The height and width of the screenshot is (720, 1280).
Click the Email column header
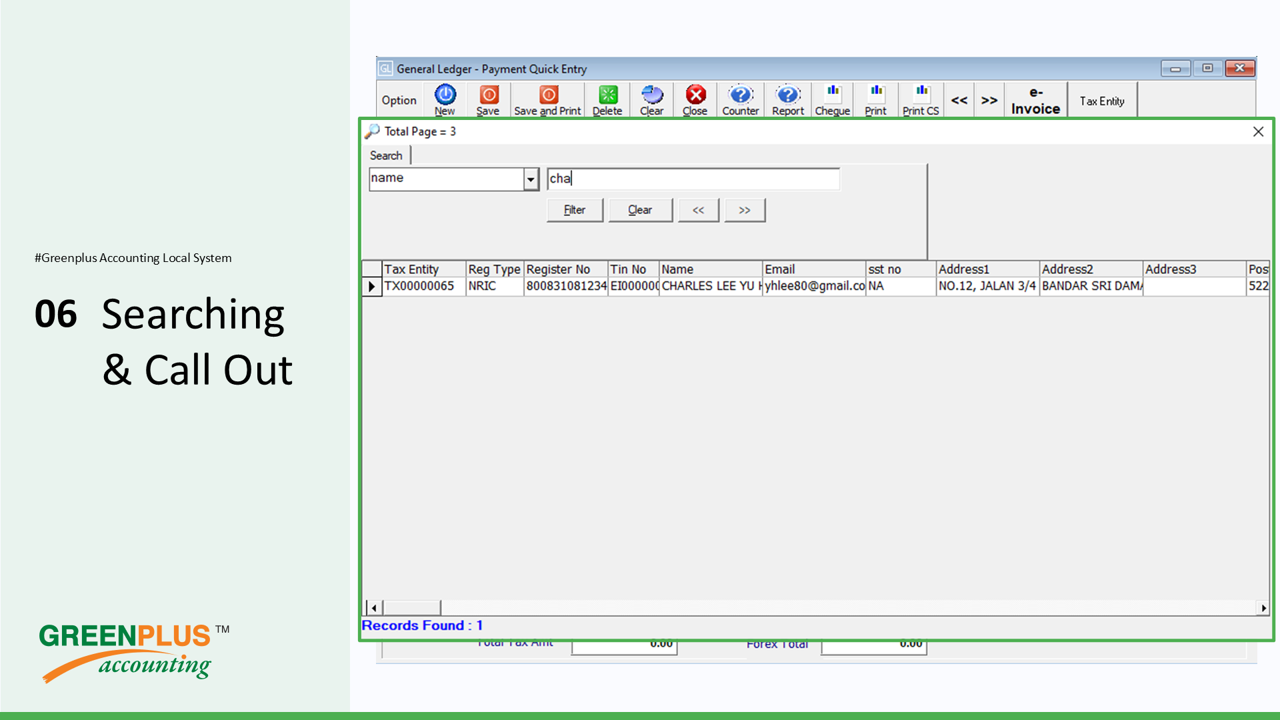click(814, 269)
